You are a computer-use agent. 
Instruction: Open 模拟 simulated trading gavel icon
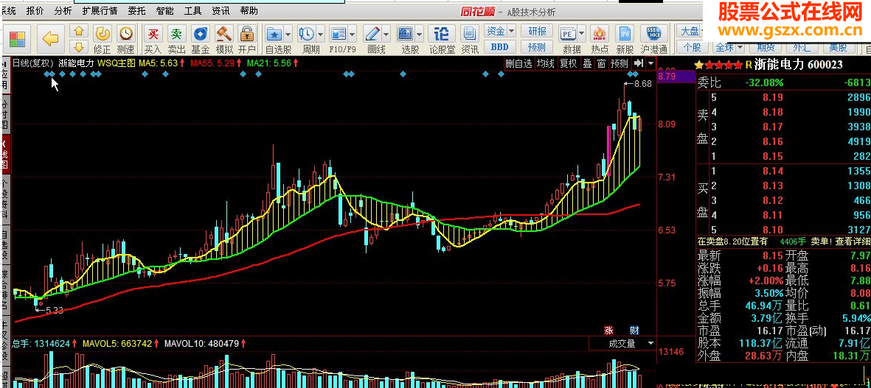tap(224, 33)
